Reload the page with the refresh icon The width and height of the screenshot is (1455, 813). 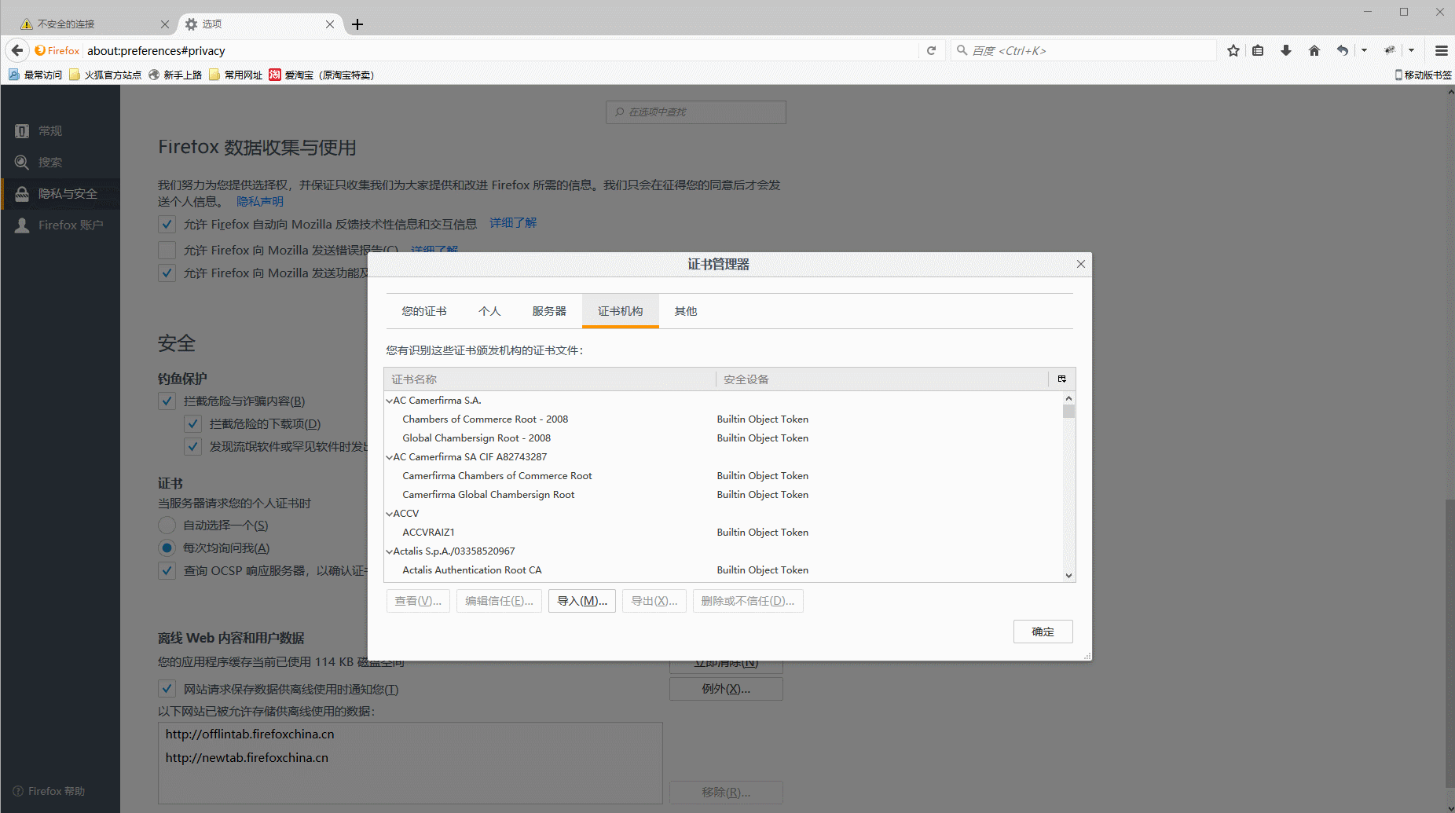(x=931, y=50)
